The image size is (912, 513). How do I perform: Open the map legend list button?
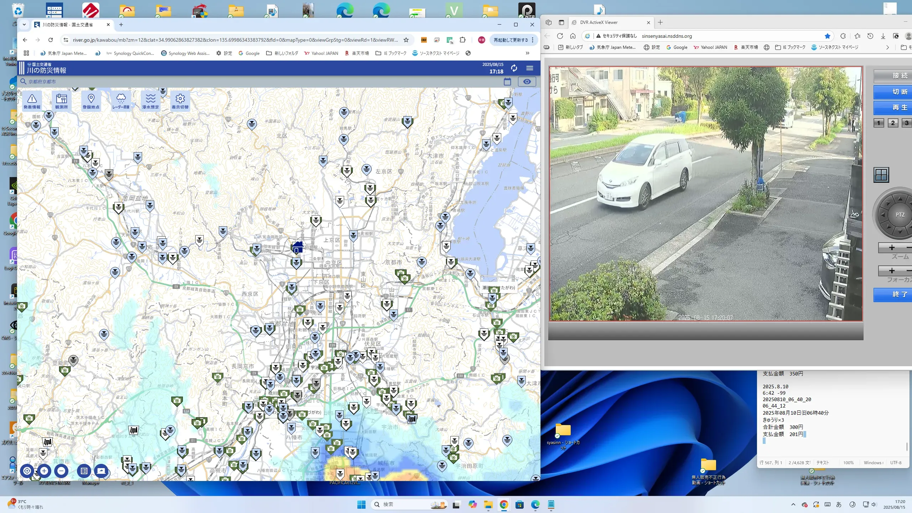point(84,471)
